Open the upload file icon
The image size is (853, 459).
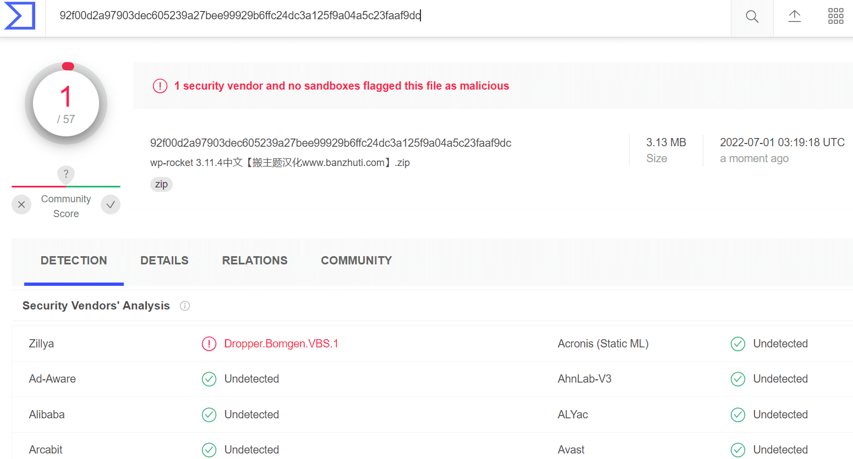[x=794, y=16]
